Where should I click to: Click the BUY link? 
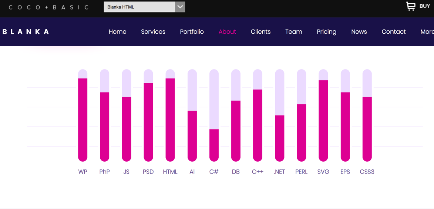coord(425,6)
